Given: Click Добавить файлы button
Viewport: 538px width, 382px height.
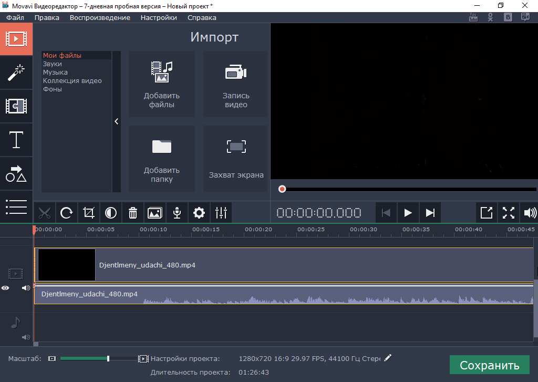Looking at the screenshot, I should pyautogui.click(x=162, y=84).
